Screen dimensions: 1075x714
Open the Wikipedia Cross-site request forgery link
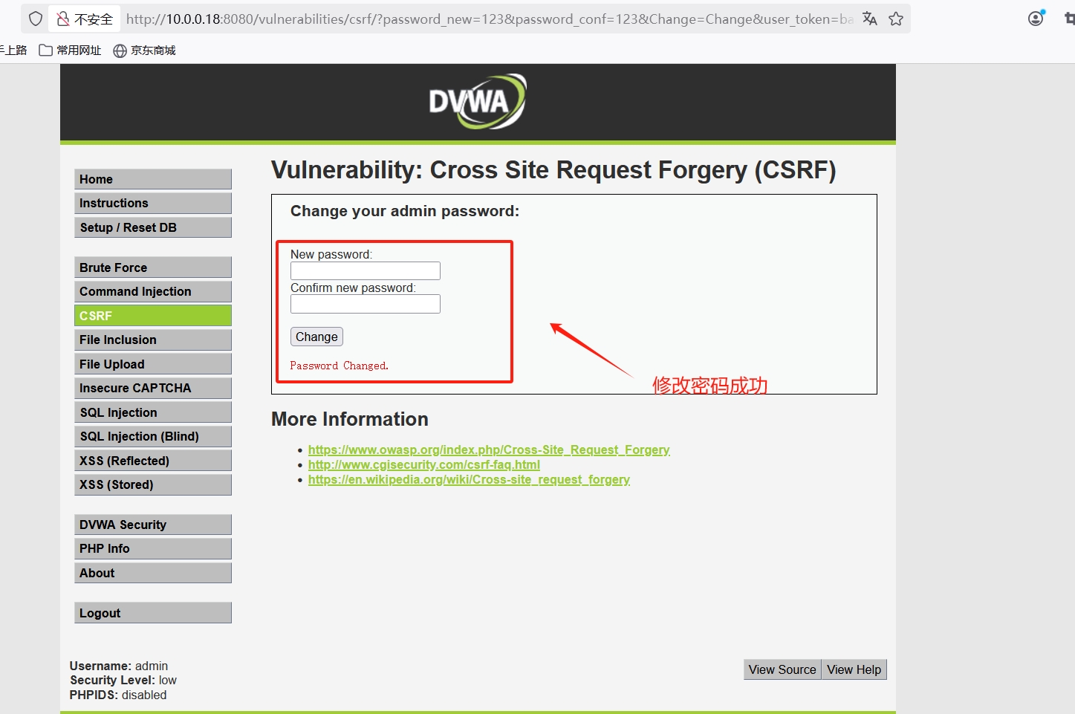[469, 479]
